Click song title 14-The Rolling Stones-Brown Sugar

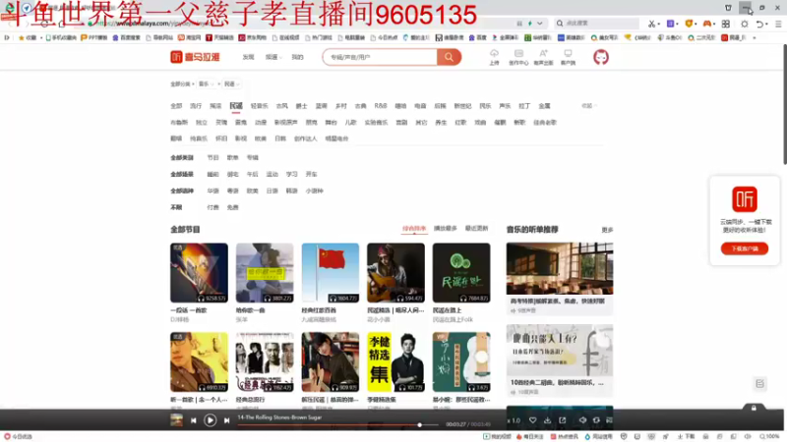coord(279,417)
